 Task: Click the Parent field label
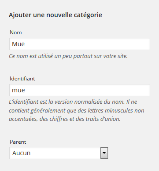coord(18,142)
